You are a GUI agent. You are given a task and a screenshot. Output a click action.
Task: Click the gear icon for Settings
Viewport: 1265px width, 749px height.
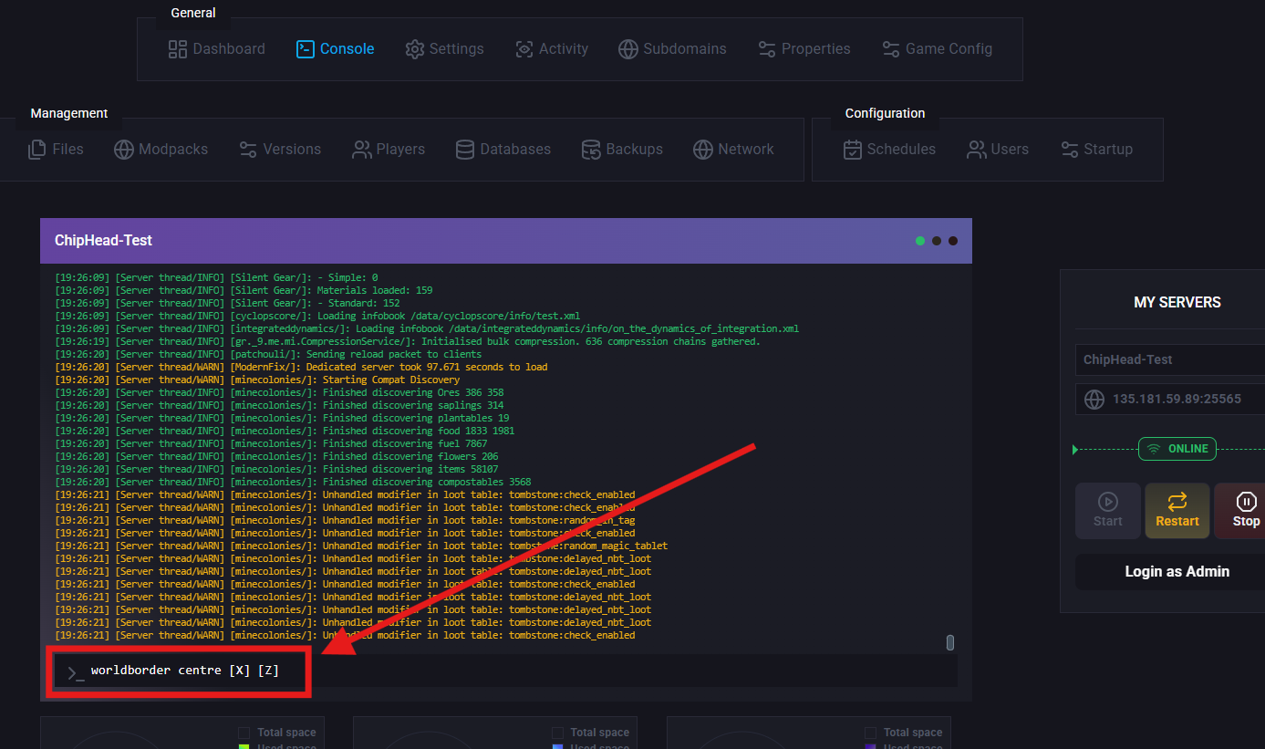(415, 49)
